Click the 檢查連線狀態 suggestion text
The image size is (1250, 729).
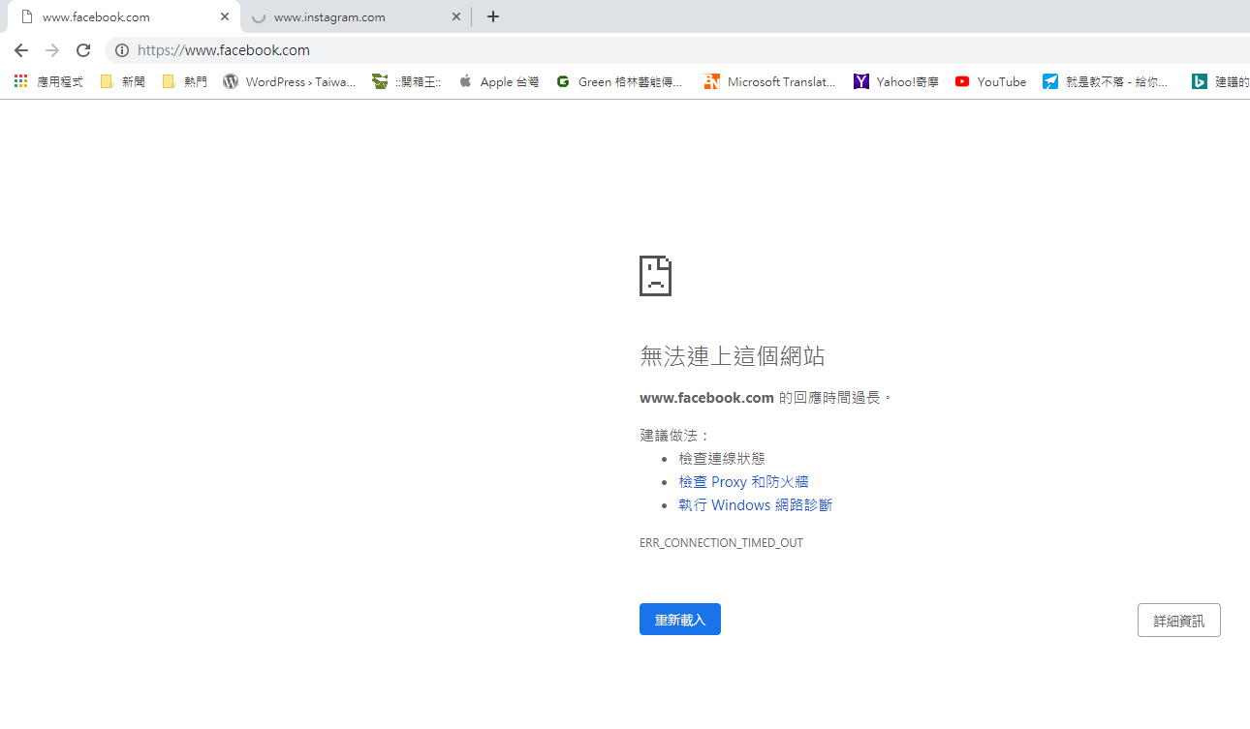[722, 459]
